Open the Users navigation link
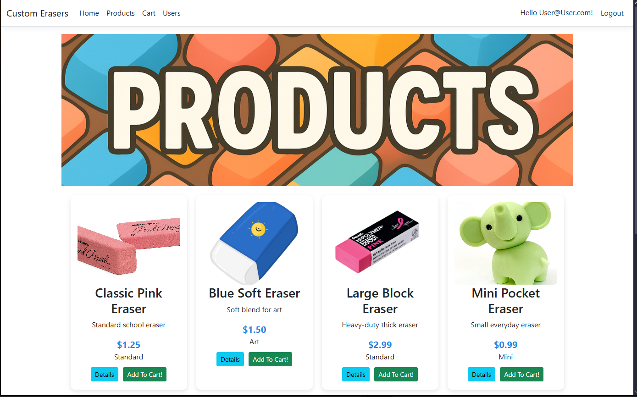637x397 pixels. pyautogui.click(x=172, y=13)
